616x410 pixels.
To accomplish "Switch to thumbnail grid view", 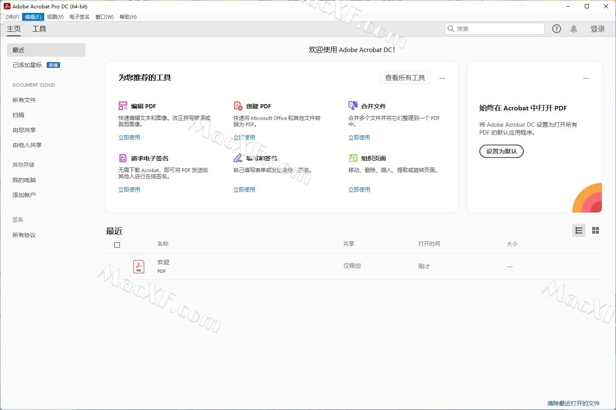I will point(596,230).
